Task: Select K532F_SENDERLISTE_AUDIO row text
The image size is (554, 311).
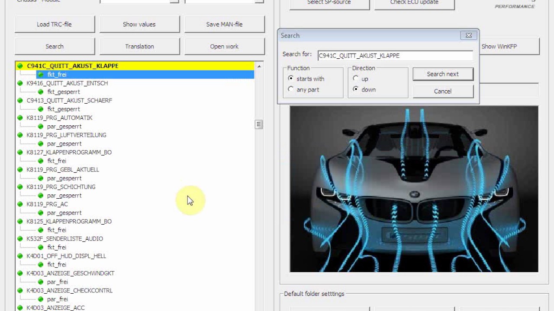Action: click(64, 239)
